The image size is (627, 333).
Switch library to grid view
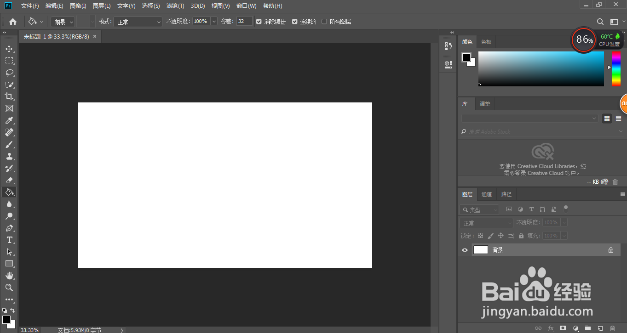pos(607,119)
